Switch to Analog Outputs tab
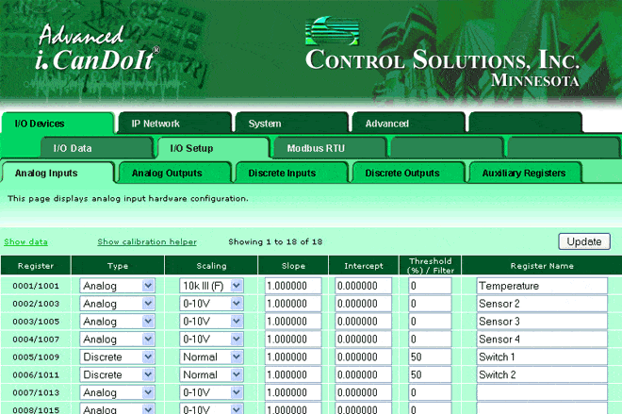The image size is (622, 414). (175, 174)
